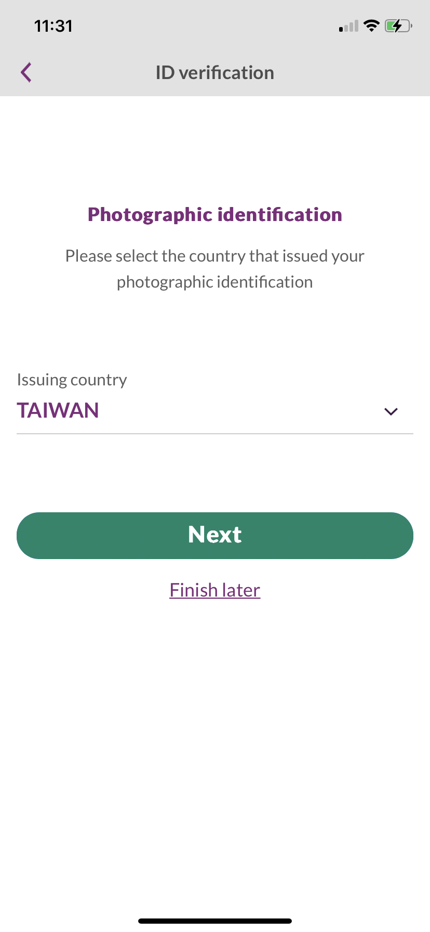This screenshot has width=430, height=932.
Task: Click the Photographic identification heading
Action: point(214,214)
